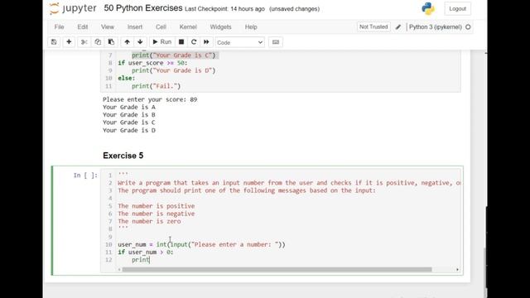530x298 pixels.
Task: Interrupt the kernel with stop icon
Action: (x=181, y=42)
